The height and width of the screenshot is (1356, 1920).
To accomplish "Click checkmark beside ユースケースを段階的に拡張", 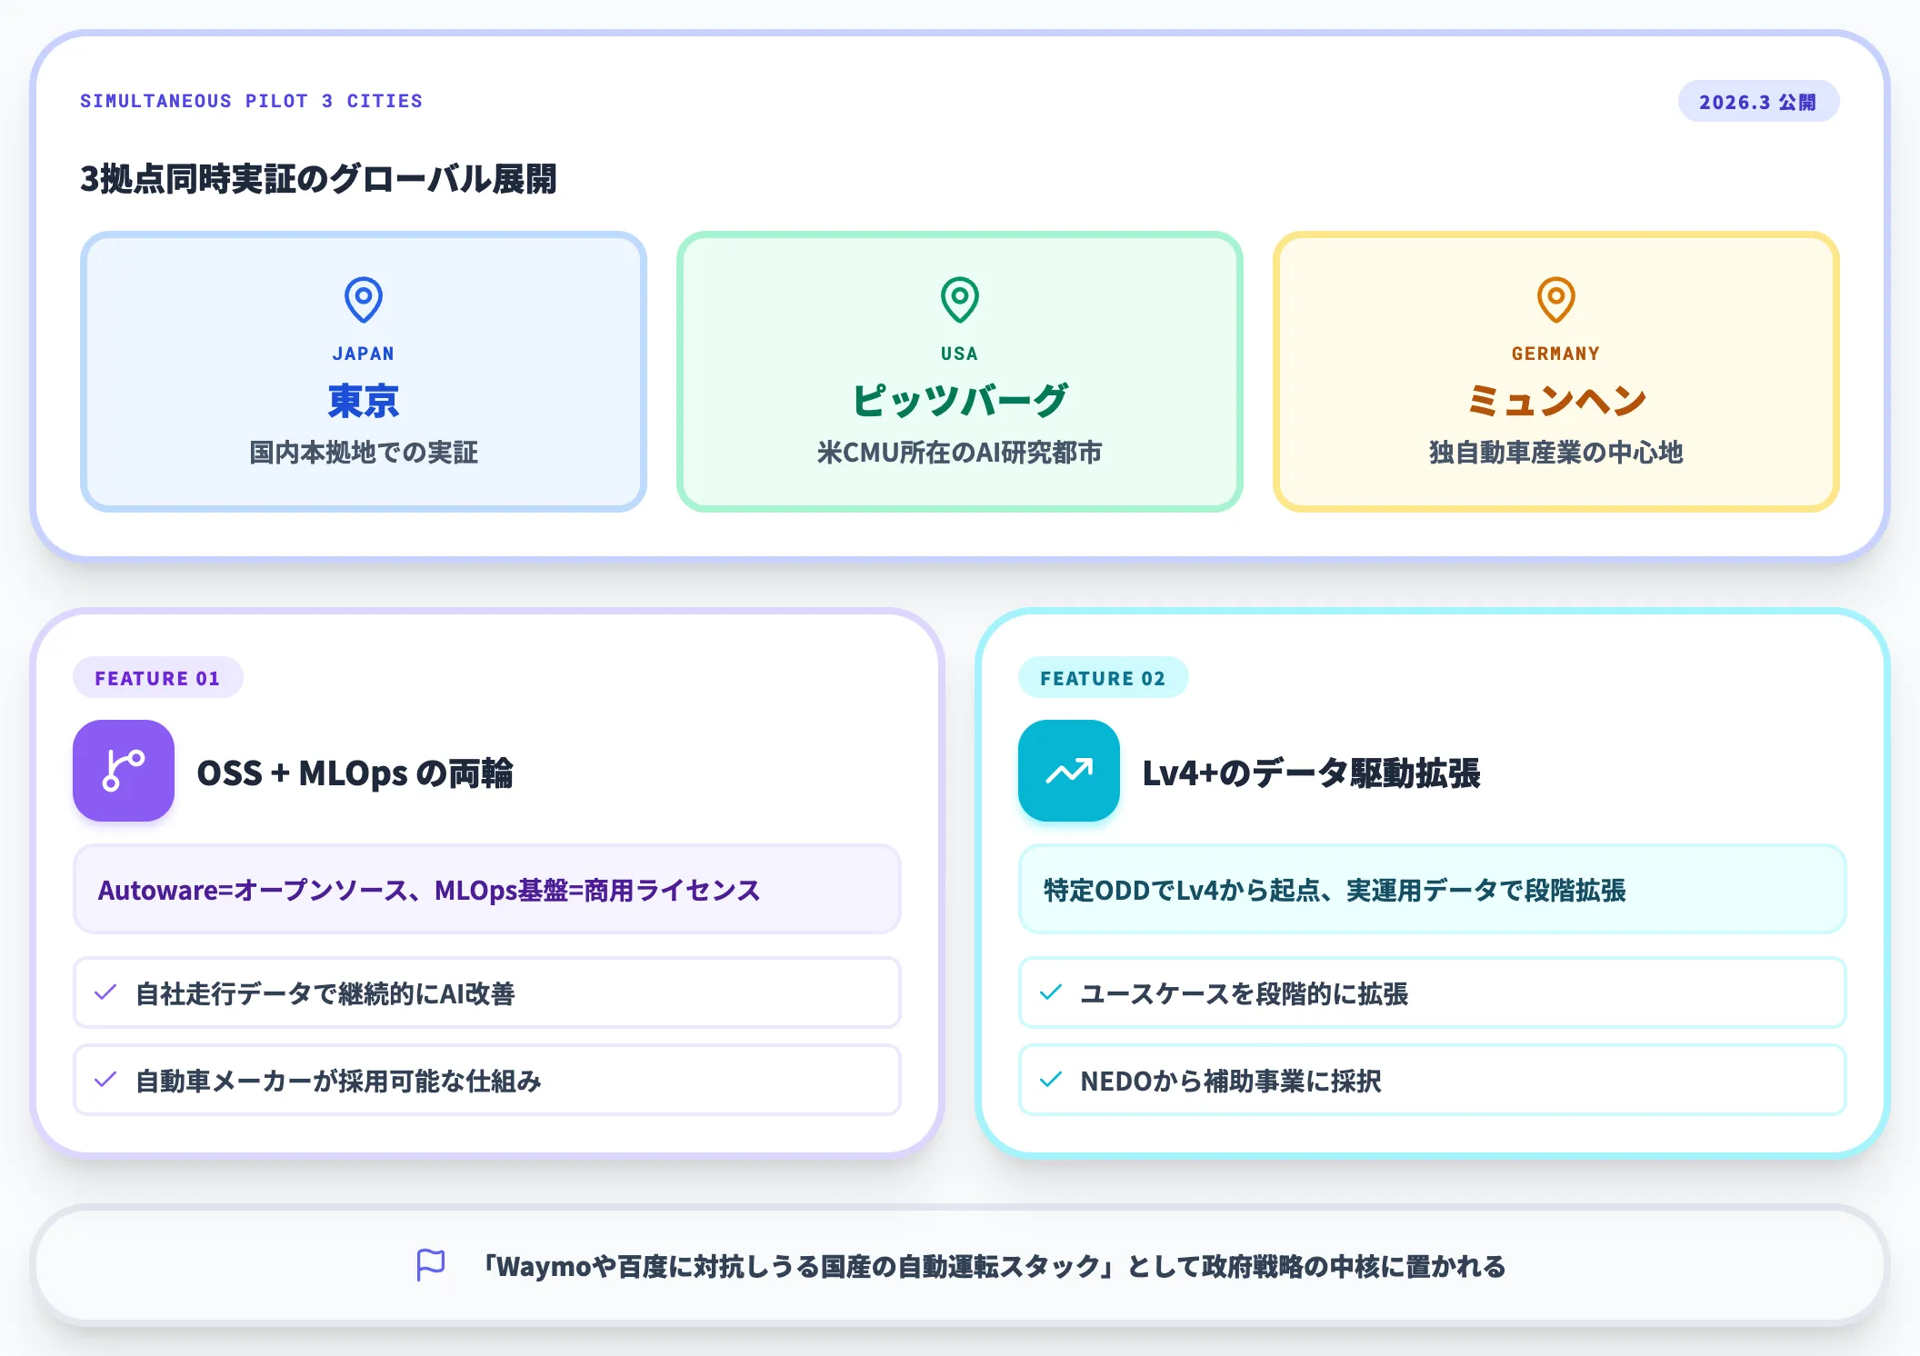I will pos(1051,992).
